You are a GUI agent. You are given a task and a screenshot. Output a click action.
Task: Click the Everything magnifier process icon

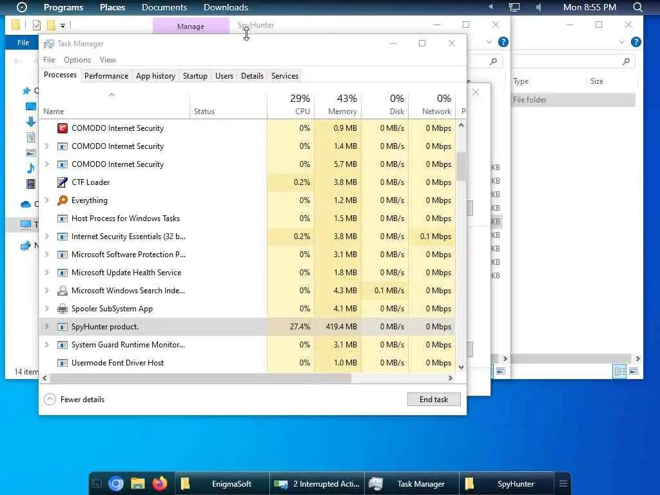tap(63, 200)
